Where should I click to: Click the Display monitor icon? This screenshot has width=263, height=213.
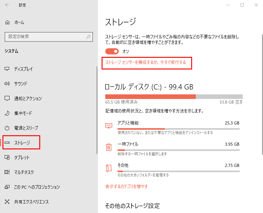point(7,69)
